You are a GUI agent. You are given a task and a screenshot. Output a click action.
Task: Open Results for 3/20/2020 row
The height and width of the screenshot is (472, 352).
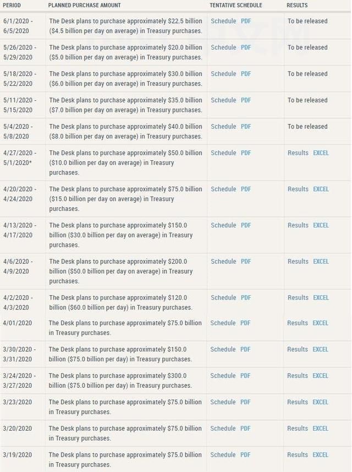coord(298,428)
